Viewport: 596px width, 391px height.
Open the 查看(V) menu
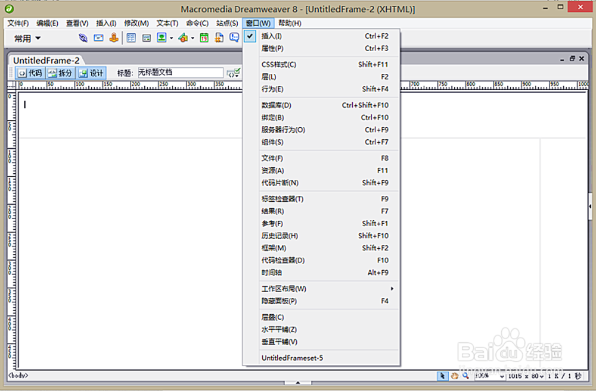tap(77, 23)
